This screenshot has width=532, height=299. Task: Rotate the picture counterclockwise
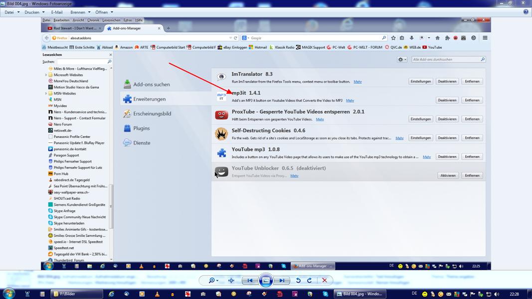pos(298,281)
